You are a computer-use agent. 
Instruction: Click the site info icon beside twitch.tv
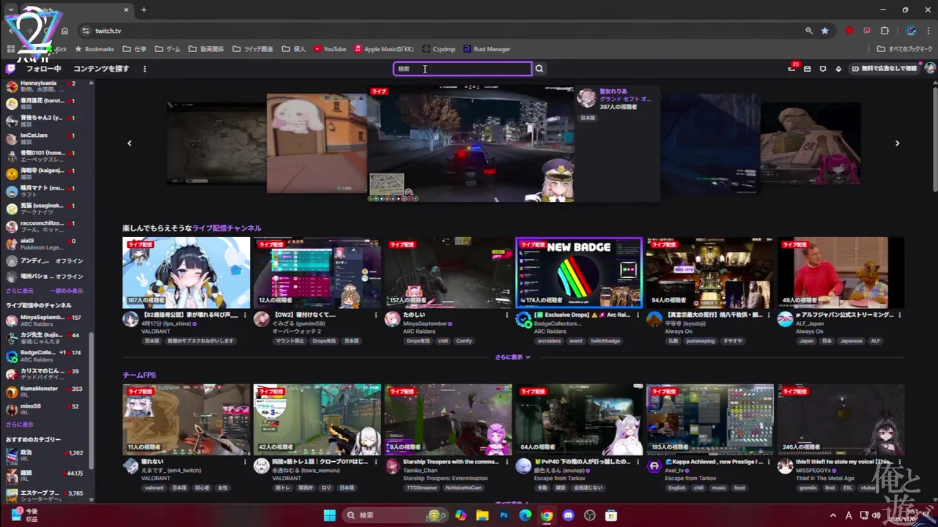point(85,31)
